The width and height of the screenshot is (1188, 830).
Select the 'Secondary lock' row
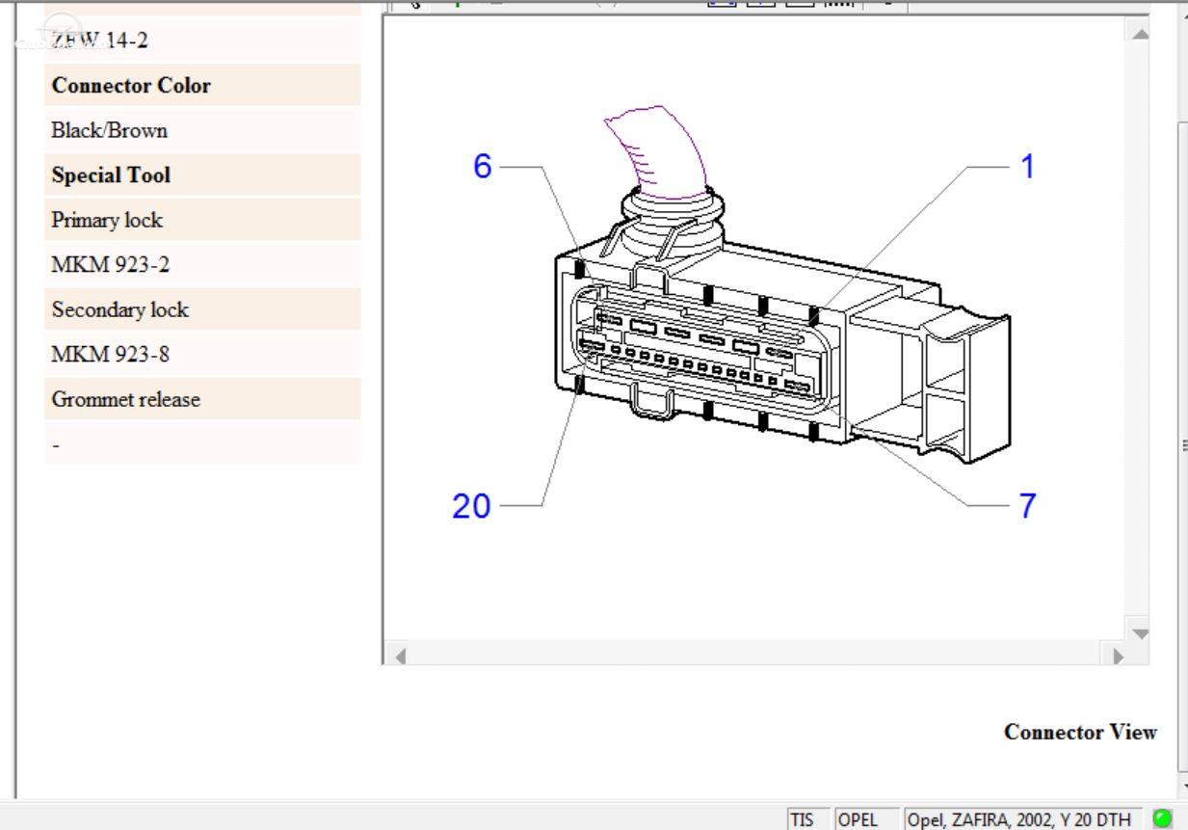tap(202, 309)
